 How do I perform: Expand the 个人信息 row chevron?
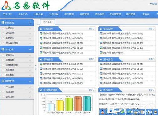click(30, 87)
